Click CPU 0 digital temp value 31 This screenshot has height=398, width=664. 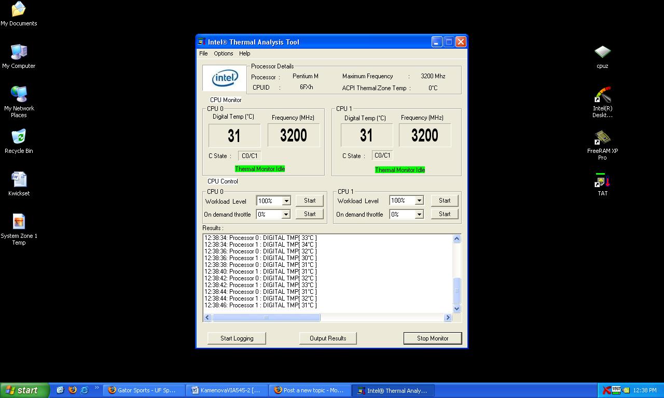coord(234,136)
